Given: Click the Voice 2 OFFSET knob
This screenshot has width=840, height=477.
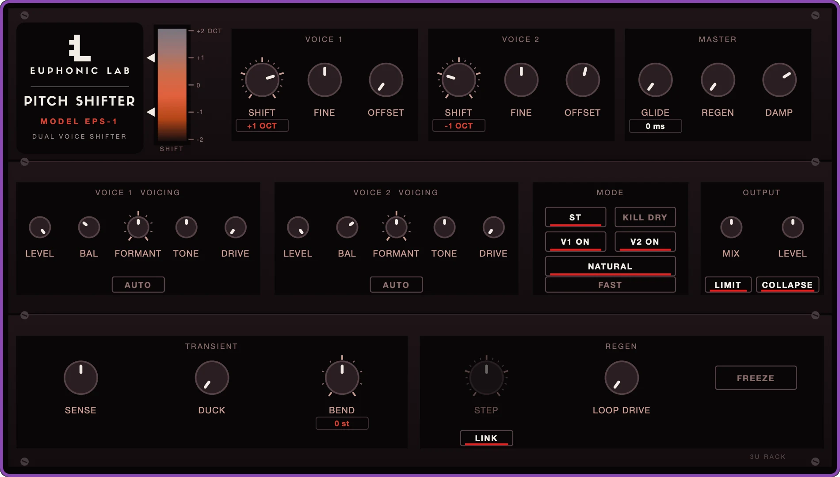Looking at the screenshot, I should pyautogui.click(x=583, y=80).
